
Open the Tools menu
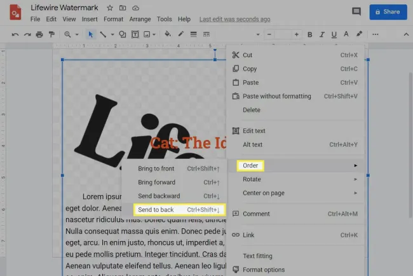(165, 19)
